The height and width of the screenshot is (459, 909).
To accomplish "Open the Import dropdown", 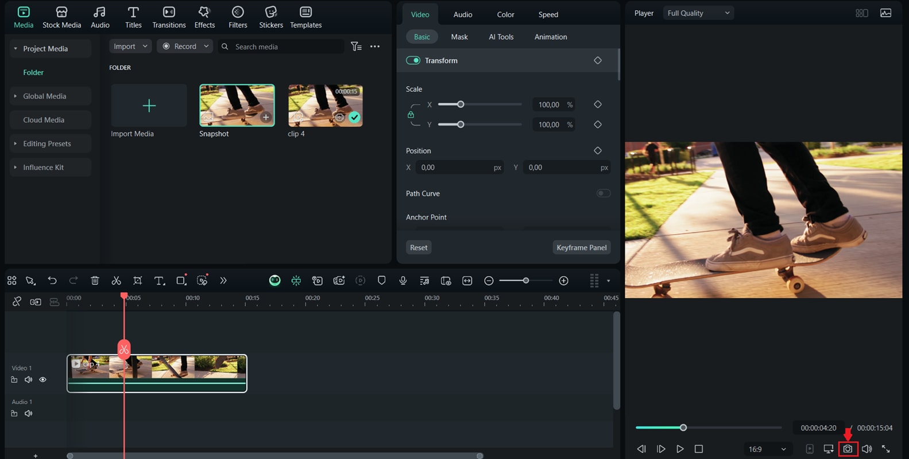I will pyautogui.click(x=130, y=46).
